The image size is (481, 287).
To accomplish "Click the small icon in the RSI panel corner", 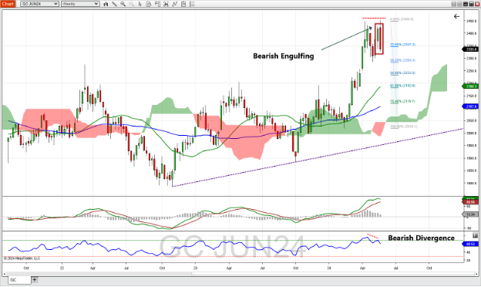I will tap(475, 235).
